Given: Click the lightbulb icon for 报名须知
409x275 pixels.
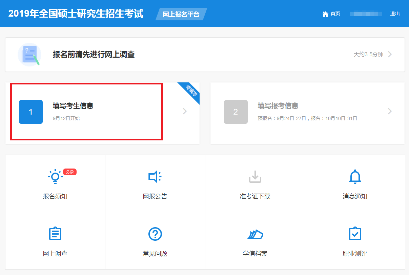Looking at the screenshot, I should click(55, 177).
